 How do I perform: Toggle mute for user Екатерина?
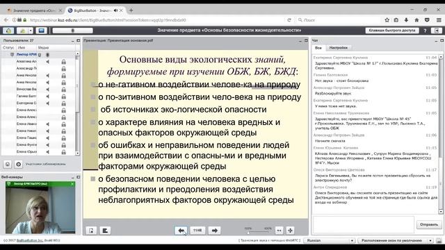(48, 103)
